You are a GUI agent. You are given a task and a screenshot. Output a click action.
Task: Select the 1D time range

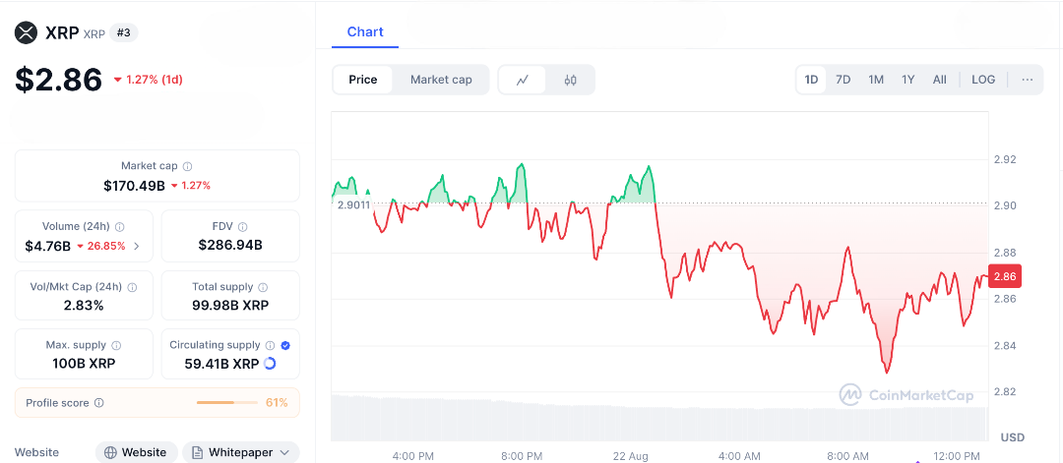click(x=811, y=80)
